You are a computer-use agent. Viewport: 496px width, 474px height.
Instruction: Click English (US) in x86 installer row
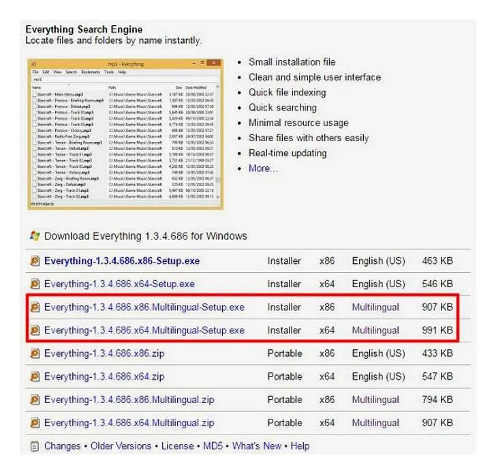[x=378, y=261]
